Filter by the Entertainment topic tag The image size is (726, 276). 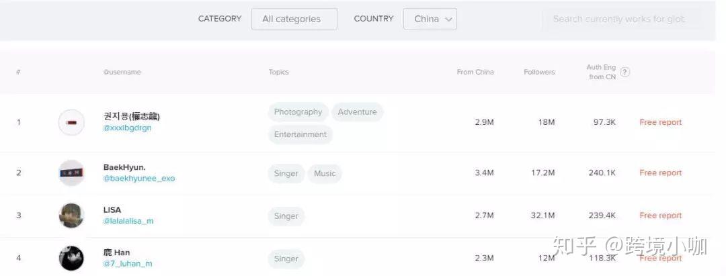pyautogui.click(x=300, y=134)
